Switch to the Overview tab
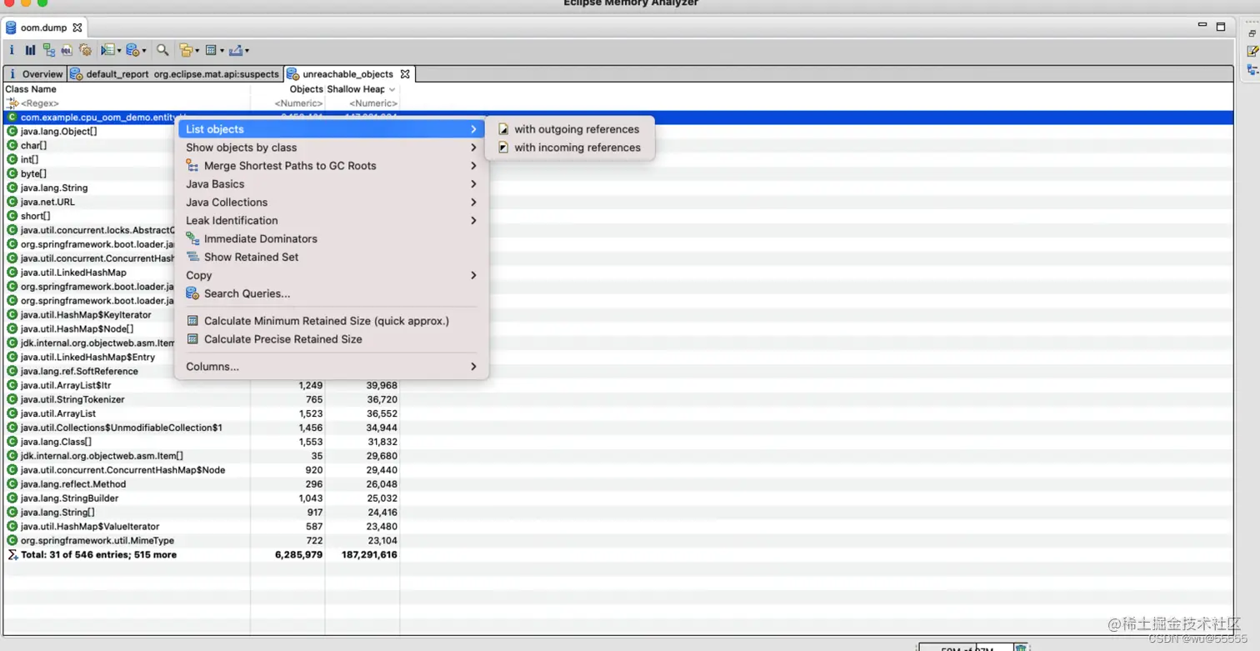The height and width of the screenshot is (651, 1260). 35,74
